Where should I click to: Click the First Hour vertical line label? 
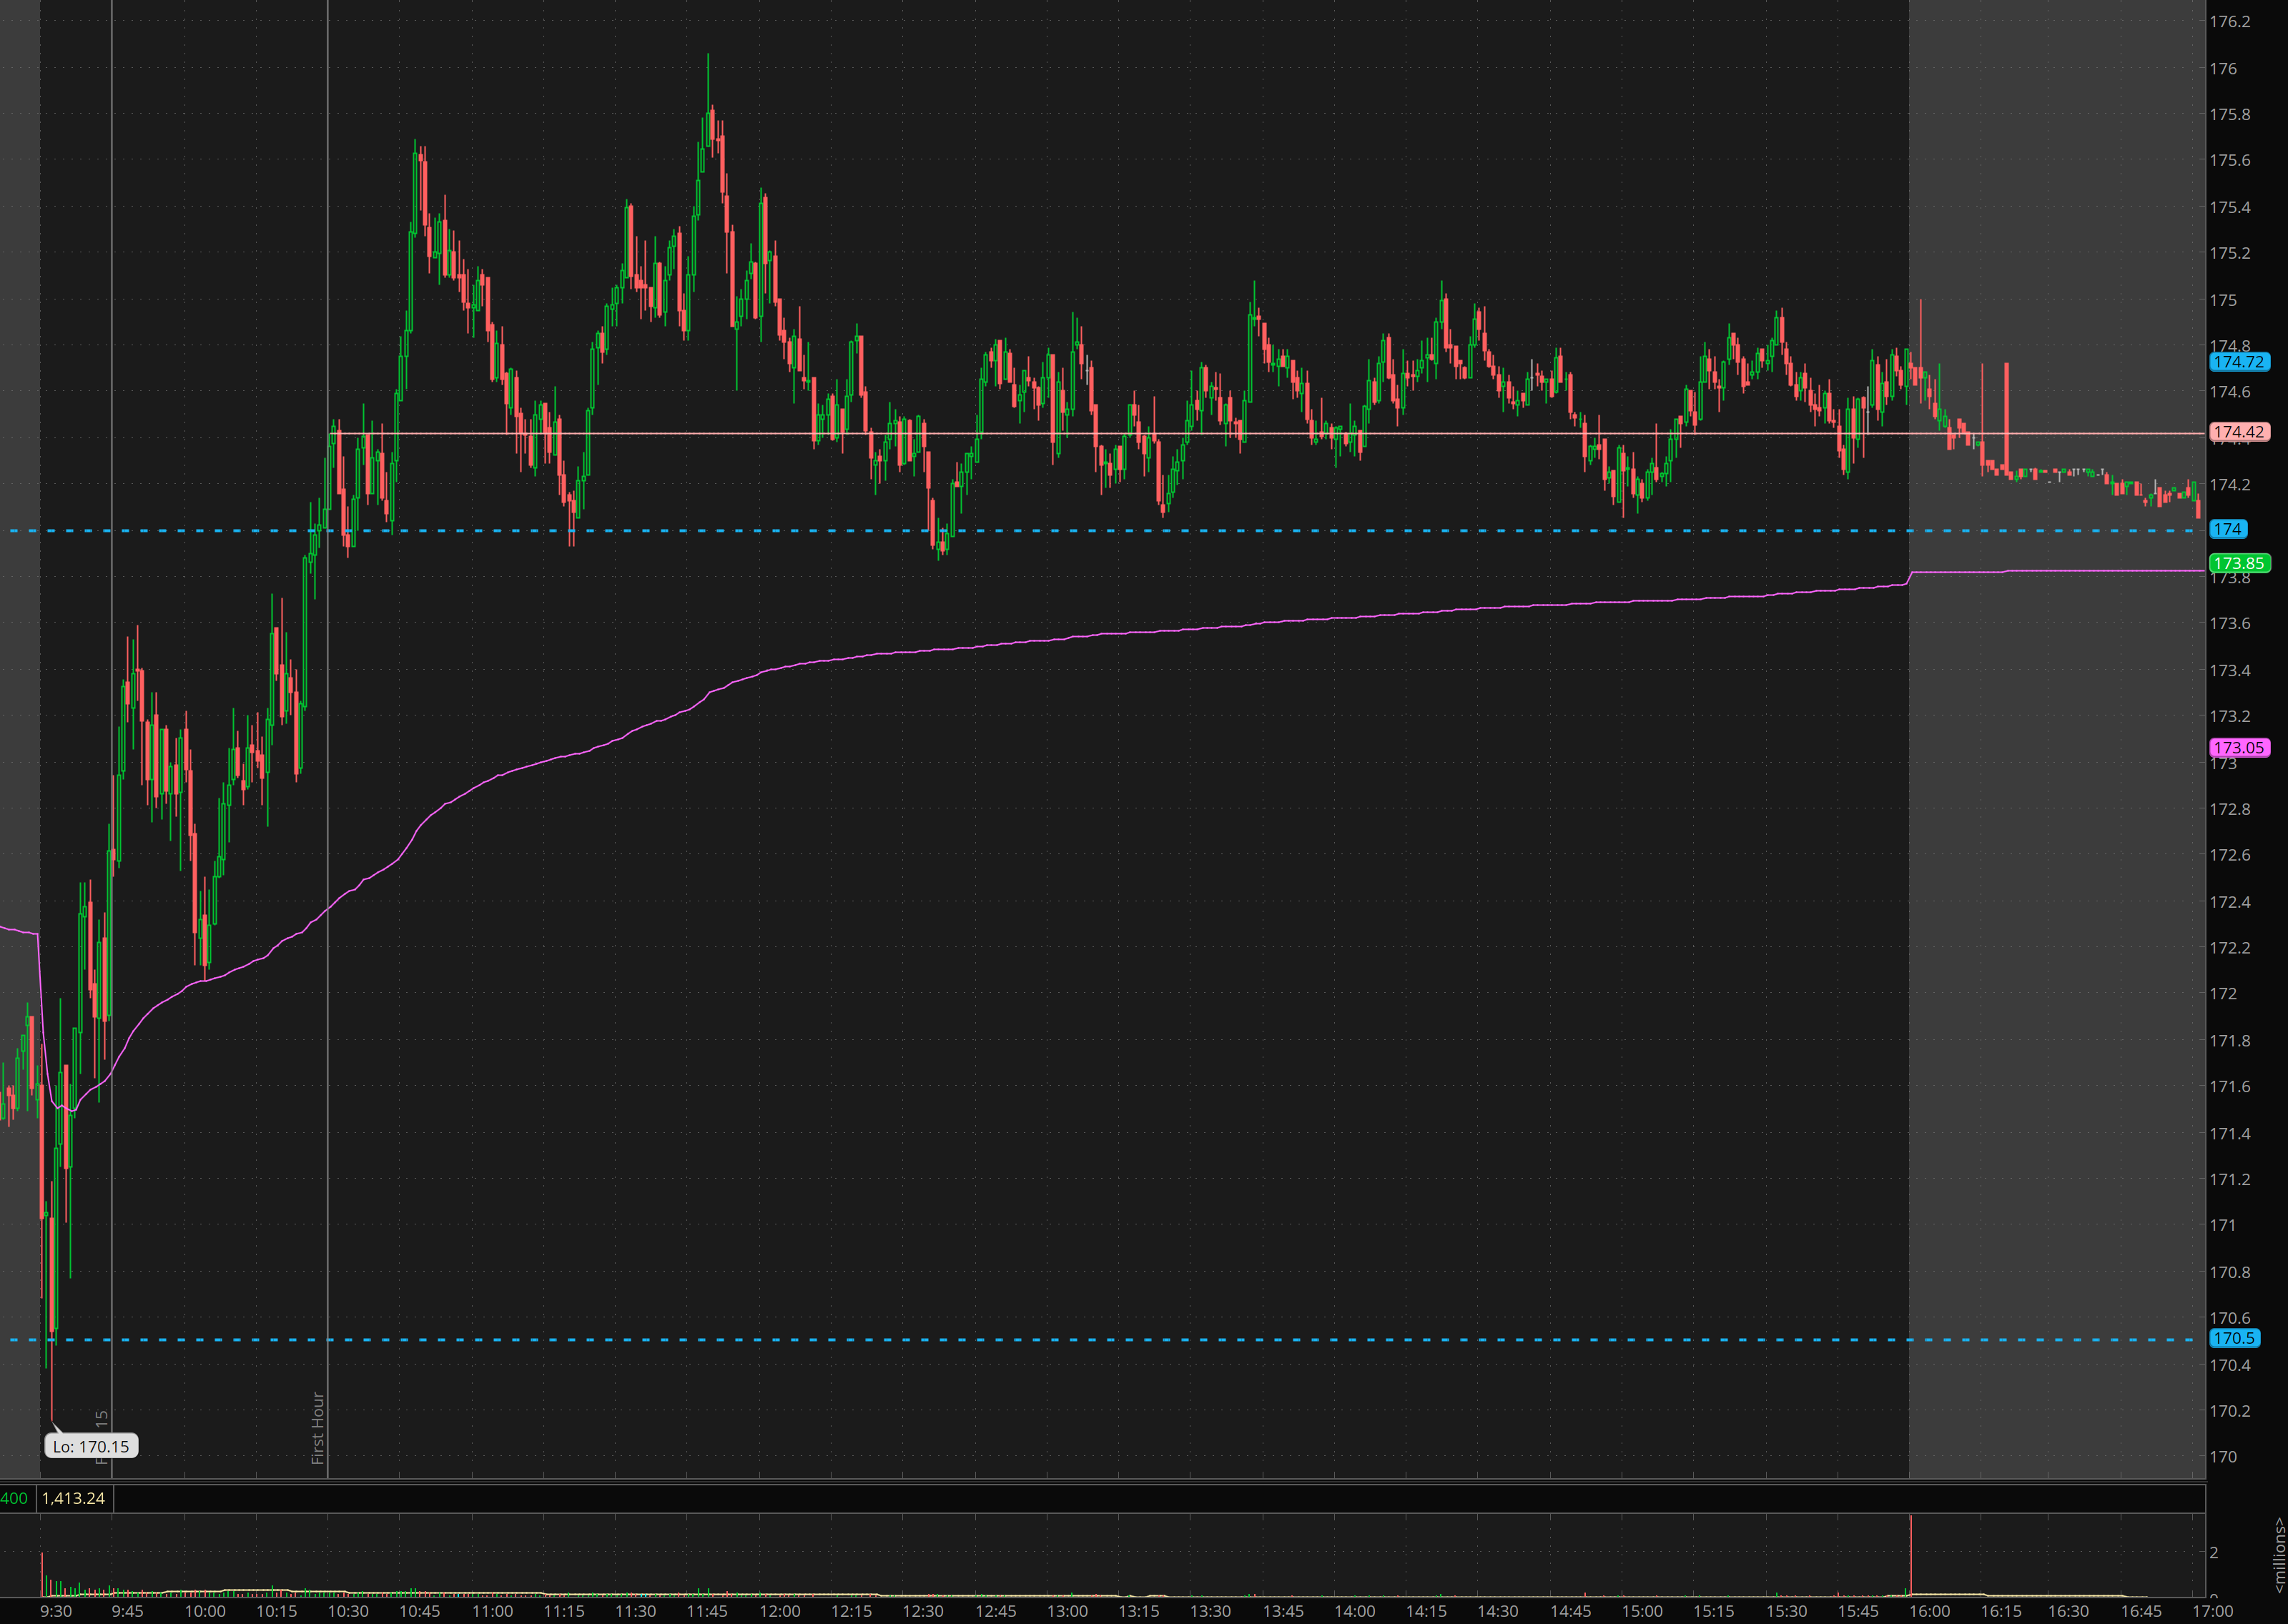tap(318, 1428)
